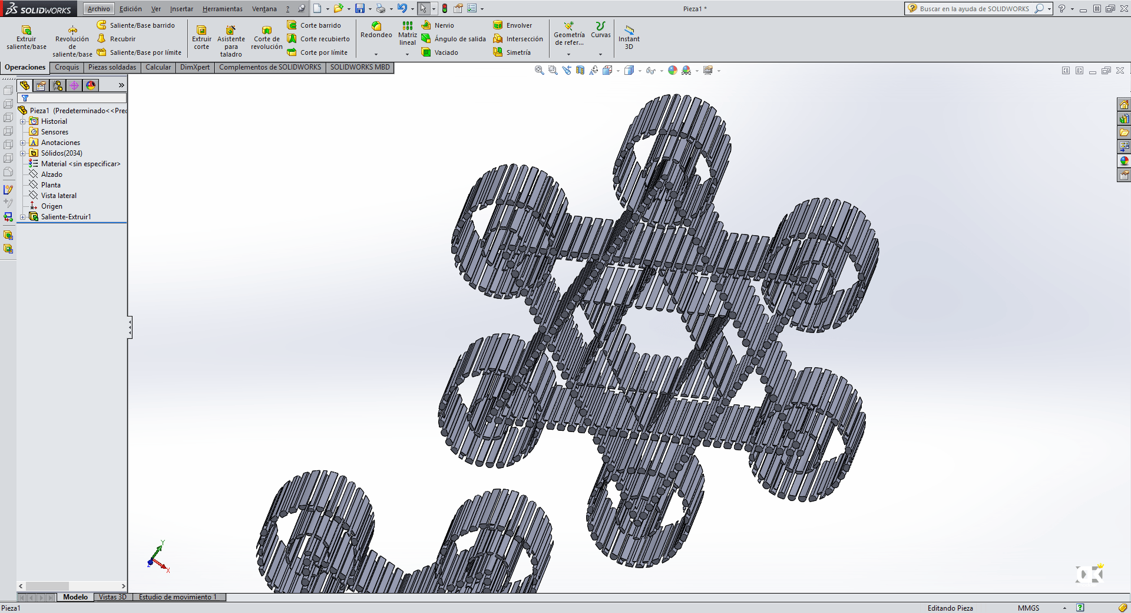Choose the Corte recubierto tool
The width and height of the screenshot is (1131, 613).
(x=319, y=39)
